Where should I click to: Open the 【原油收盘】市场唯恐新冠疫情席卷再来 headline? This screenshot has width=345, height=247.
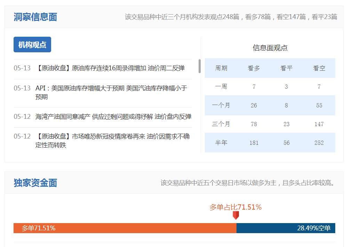112,141
